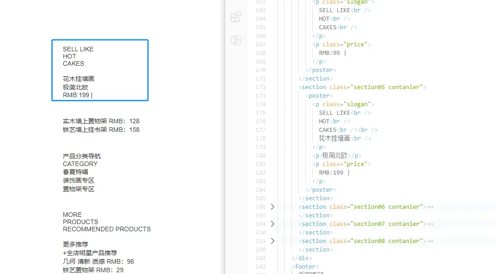Click 'SELL LIKE<br />' code on line 163
This screenshot has width=495, height=274.
click(x=345, y=10)
